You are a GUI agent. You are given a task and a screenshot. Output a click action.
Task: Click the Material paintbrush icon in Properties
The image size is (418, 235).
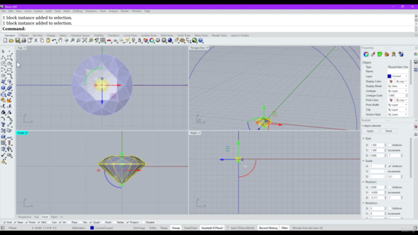coord(373,54)
